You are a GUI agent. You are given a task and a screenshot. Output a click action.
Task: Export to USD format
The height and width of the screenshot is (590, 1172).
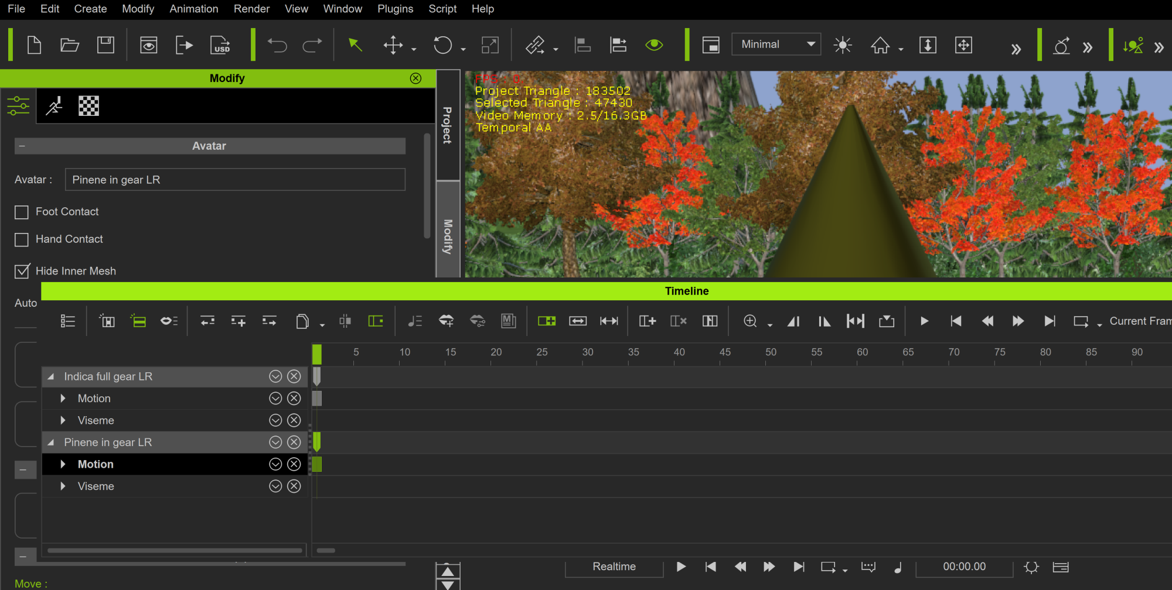tap(220, 45)
